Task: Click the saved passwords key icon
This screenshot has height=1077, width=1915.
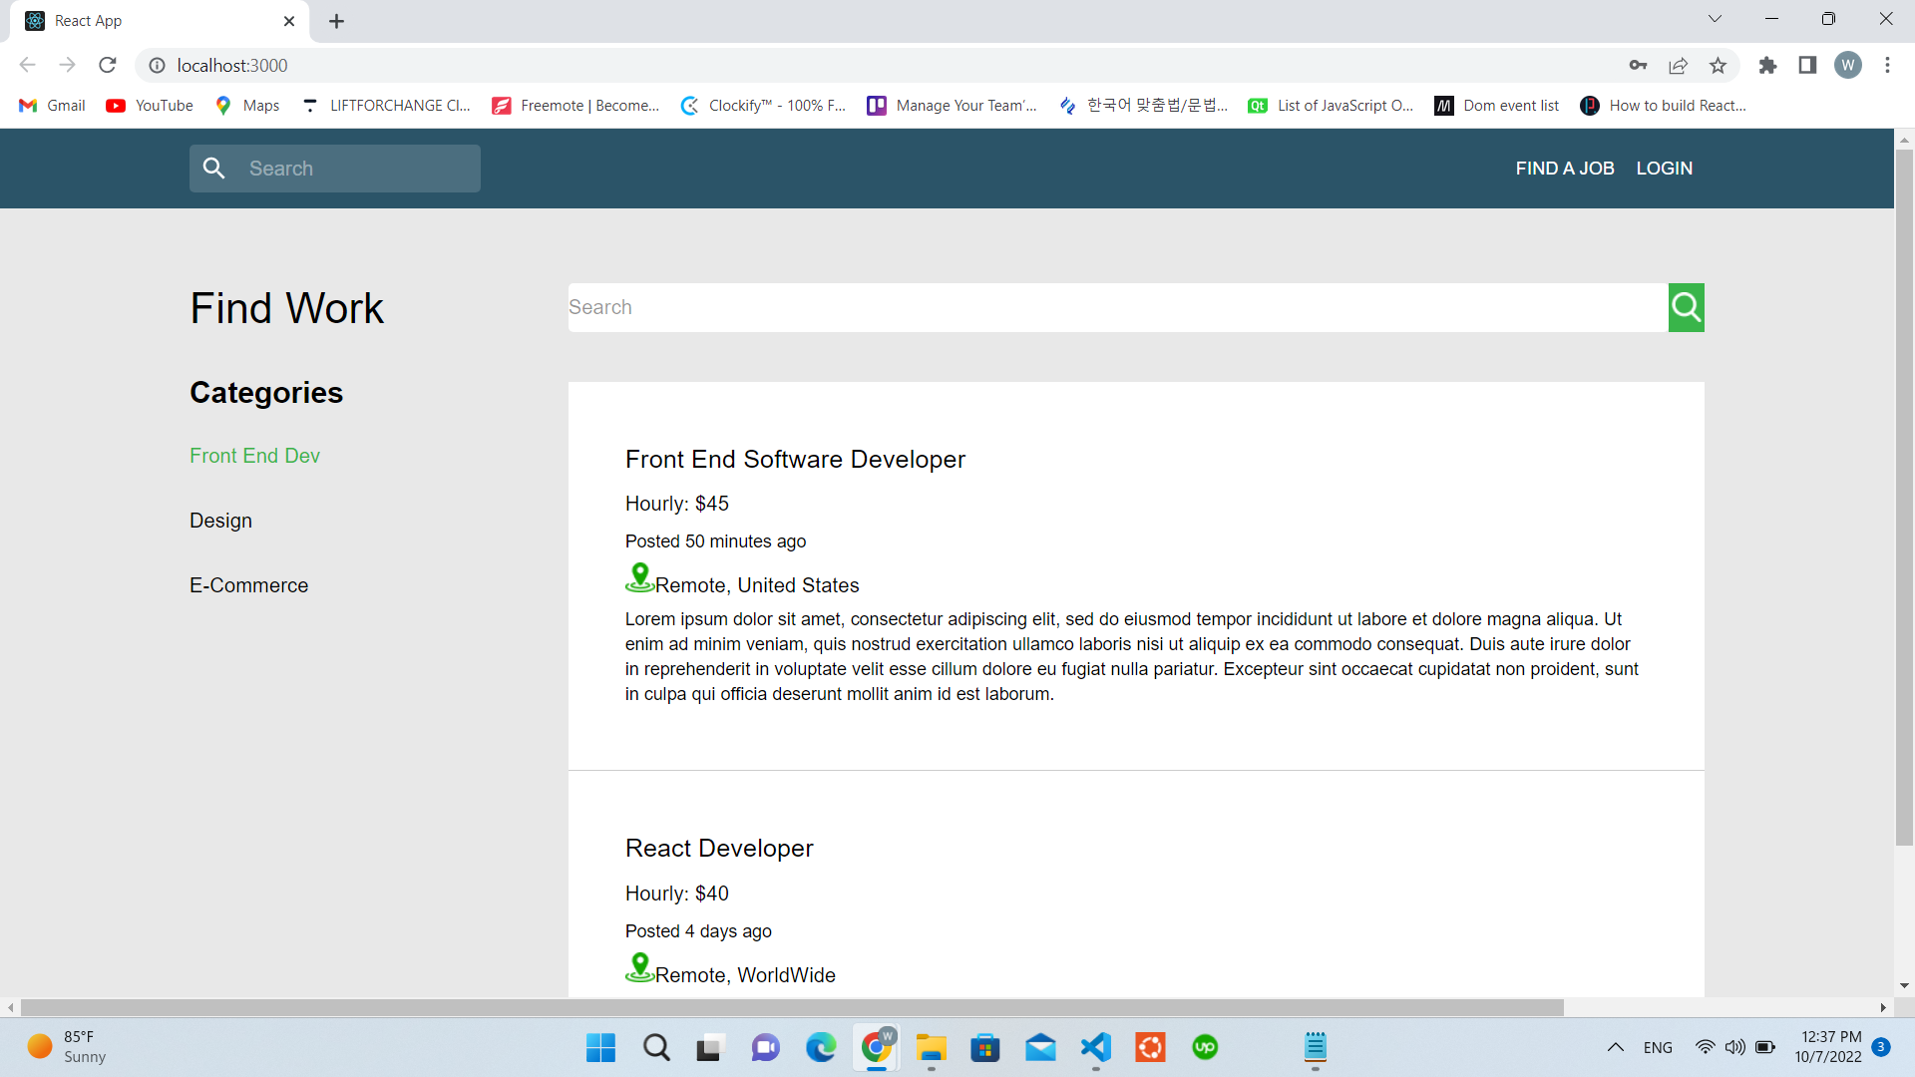Action: tap(1638, 65)
